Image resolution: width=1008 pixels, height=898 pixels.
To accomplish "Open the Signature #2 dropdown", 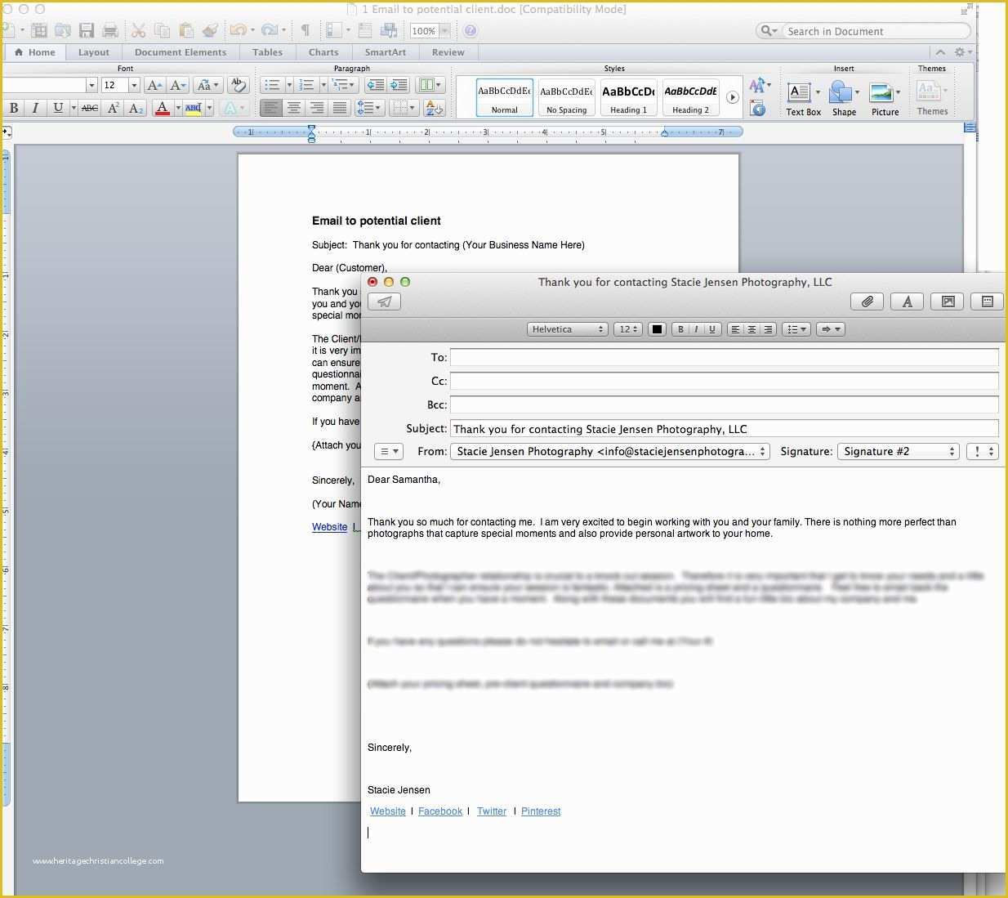I will point(898,451).
